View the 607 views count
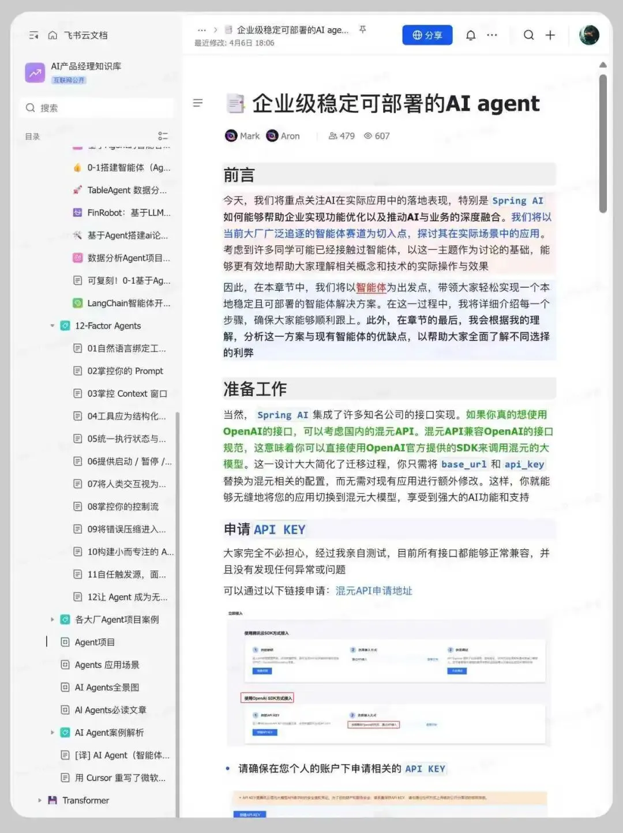 pyautogui.click(x=377, y=136)
